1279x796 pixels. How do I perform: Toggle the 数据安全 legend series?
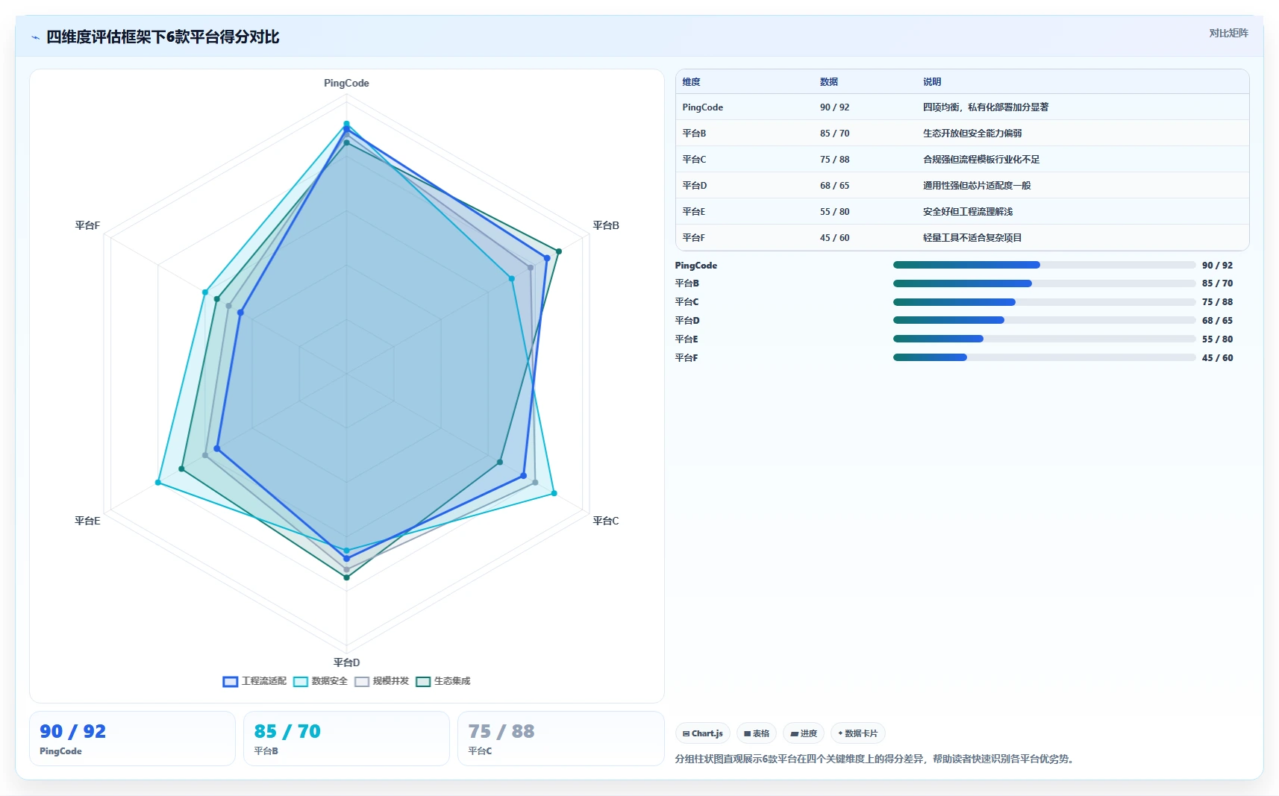321,681
